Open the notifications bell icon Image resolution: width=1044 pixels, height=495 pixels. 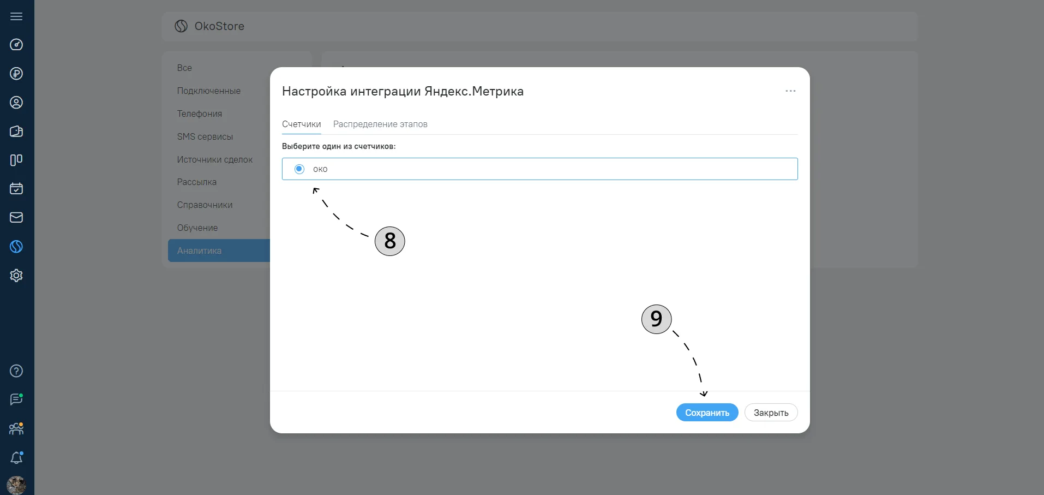coord(16,457)
